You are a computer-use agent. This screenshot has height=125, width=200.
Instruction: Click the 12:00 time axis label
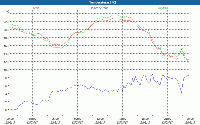(100, 119)
